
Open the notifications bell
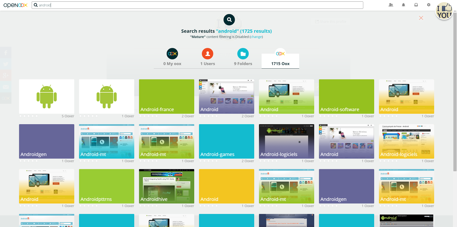[403, 5]
